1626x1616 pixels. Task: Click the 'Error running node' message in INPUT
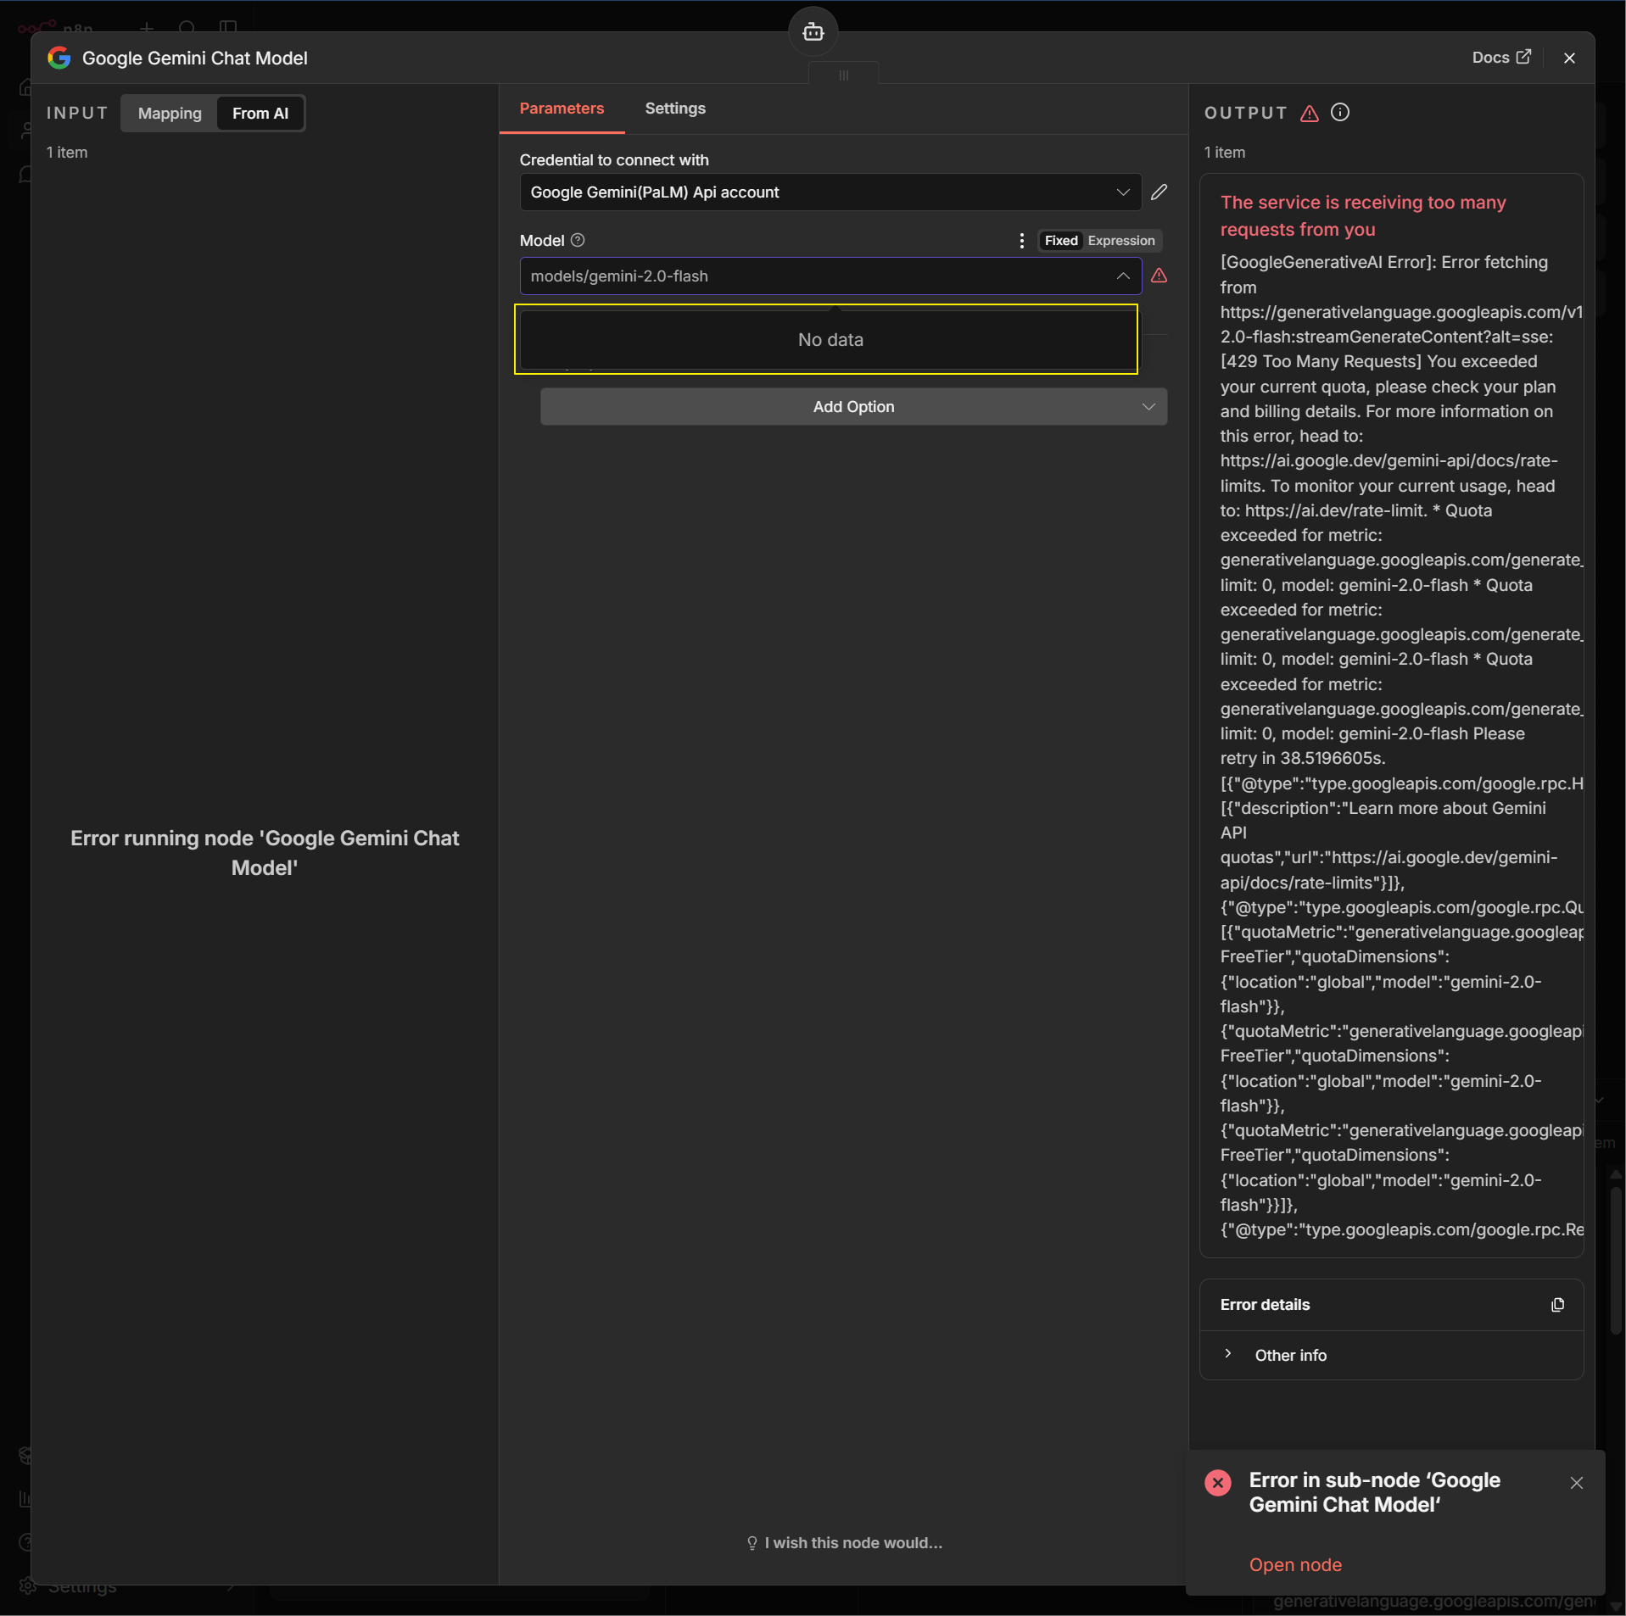(x=265, y=853)
